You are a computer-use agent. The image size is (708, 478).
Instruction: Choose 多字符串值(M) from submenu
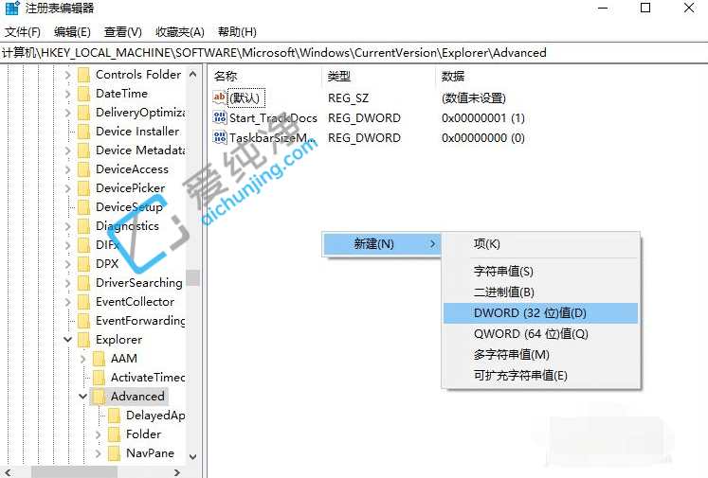[540, 354]
